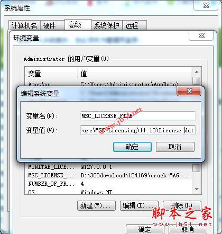Open the 系统保护 tab
The width and height of the screenshot is (222, 234).
tap(107, 25)
